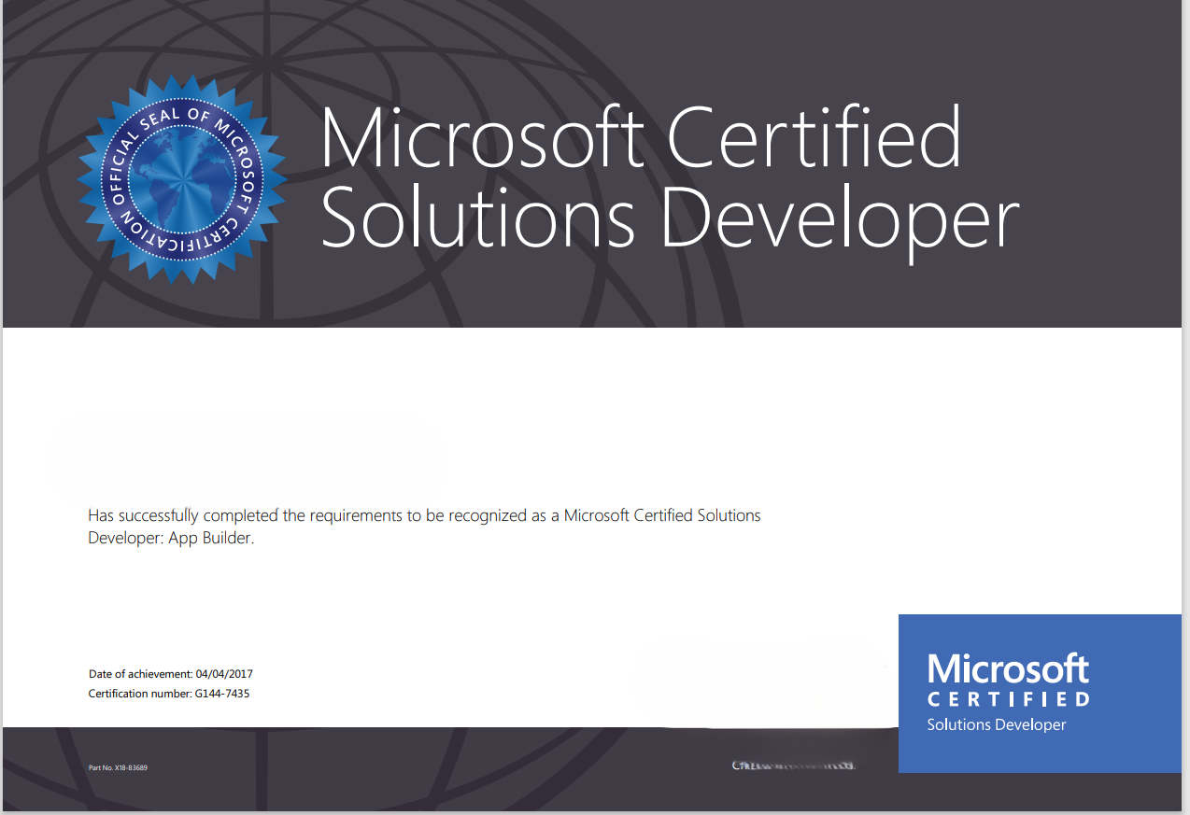This screenshot has height=815, width=1190.
Task: Click the CERTIFIED text in the blue logo
Action: 1008,699
